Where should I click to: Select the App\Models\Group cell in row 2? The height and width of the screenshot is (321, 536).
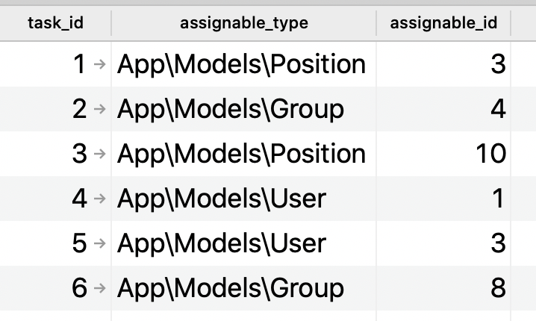pos(243,109)
